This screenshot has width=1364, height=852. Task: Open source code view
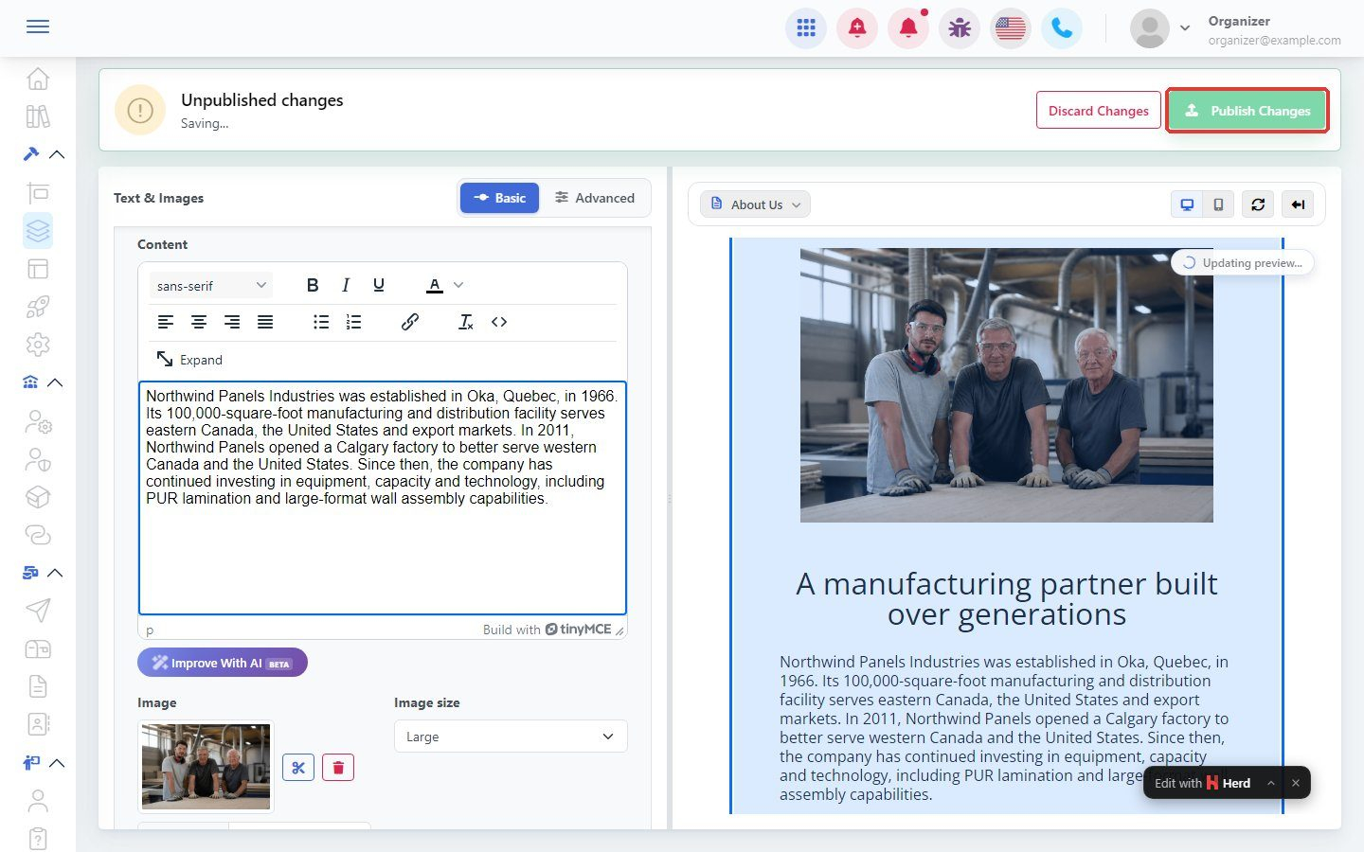tap(499, 322)
